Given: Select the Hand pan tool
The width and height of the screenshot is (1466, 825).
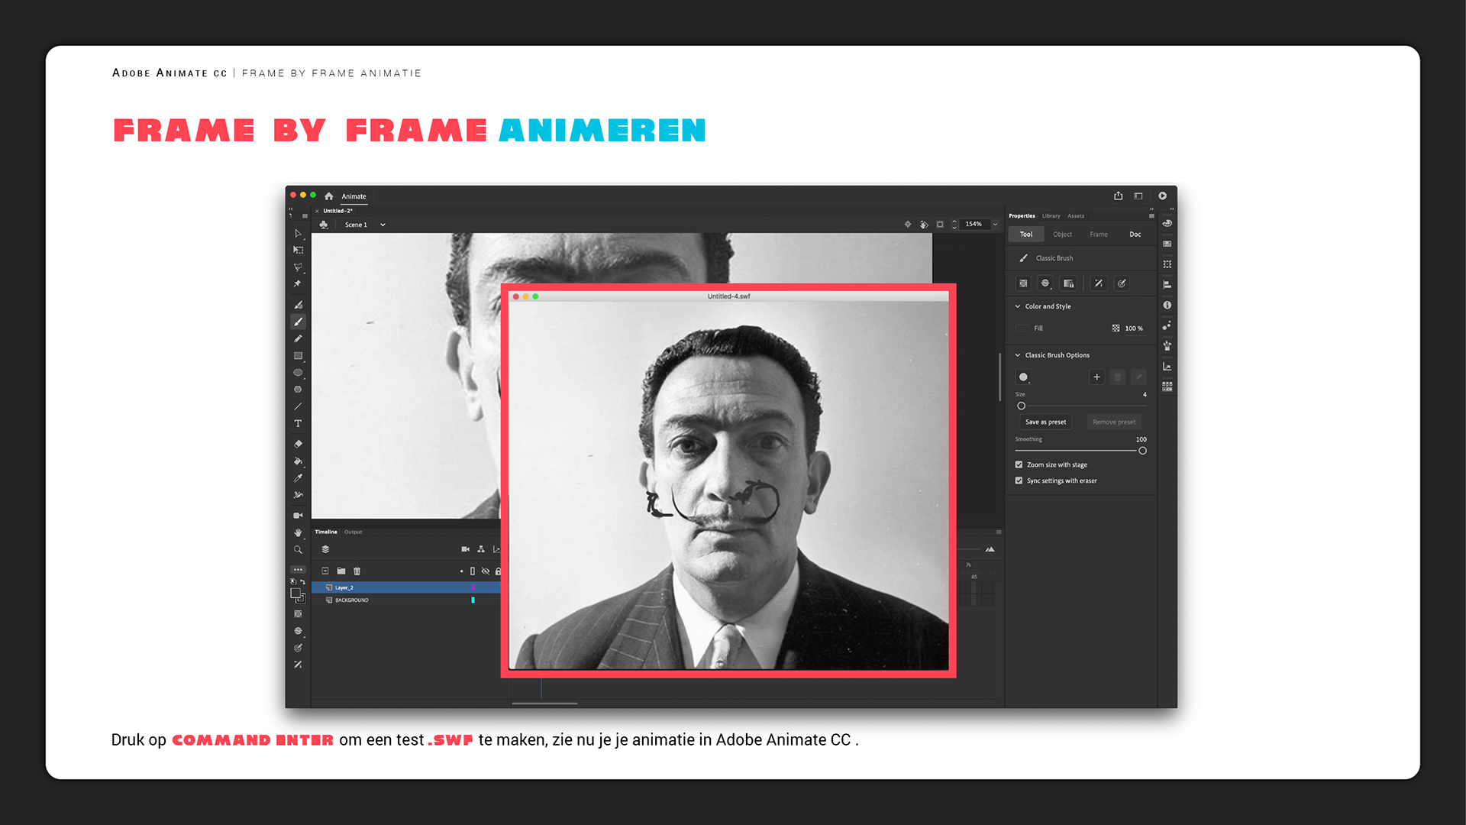Looking at the screenshot, I should pos(298,532).
